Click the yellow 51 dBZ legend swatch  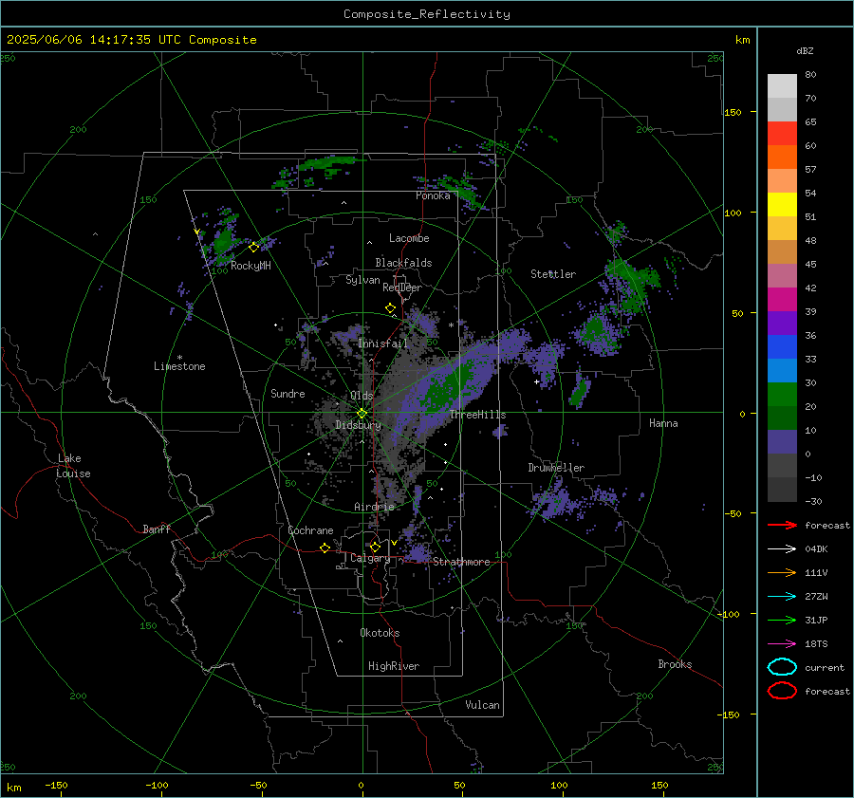782,205
